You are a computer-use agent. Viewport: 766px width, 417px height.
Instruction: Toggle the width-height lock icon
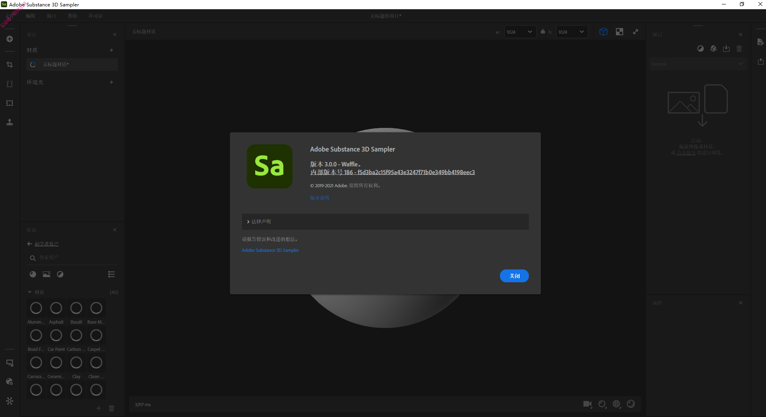click(543, 31)
